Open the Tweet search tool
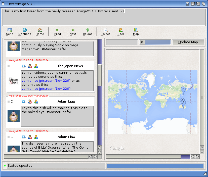Image resolution: width=208 pixels, height=177 pixels. click(106, 32)
